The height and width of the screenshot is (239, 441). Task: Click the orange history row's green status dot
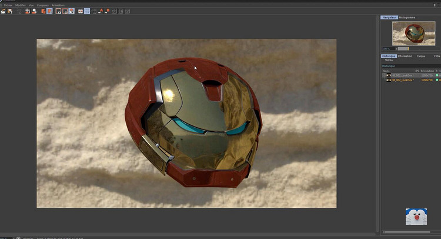437,80
